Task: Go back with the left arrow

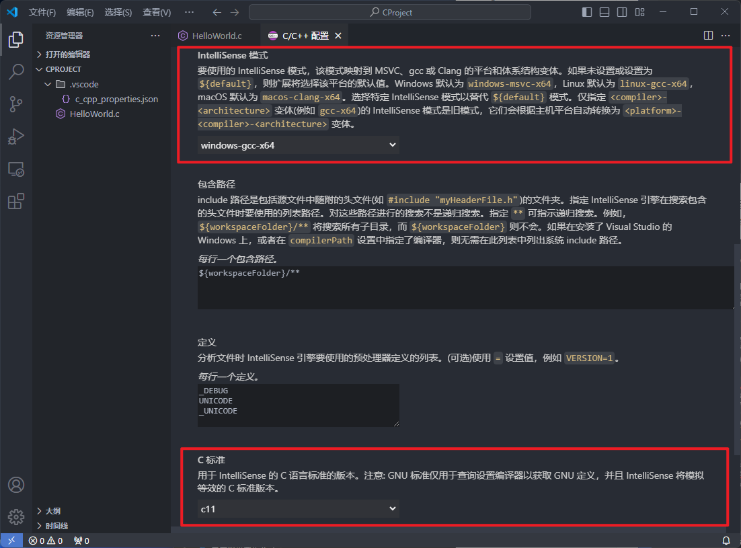Action: [217, 12]
